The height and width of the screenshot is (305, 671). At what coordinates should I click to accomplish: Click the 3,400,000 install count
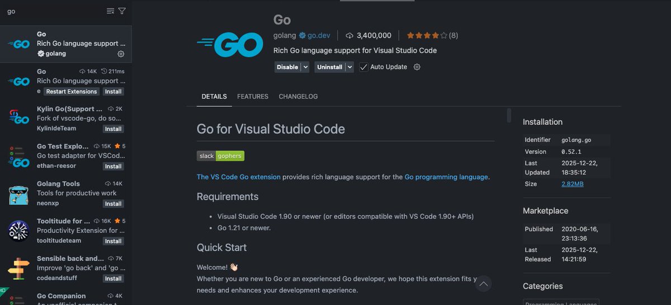(x=374, y=35)
